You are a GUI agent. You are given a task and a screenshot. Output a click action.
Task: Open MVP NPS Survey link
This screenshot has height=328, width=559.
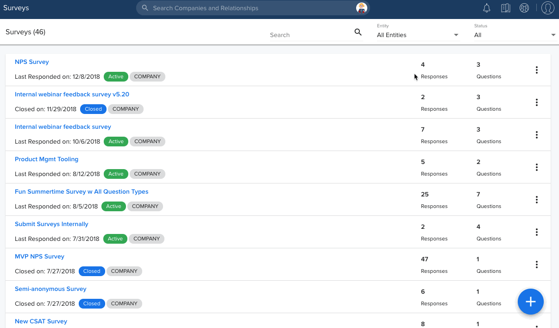(x=39, y=256)
